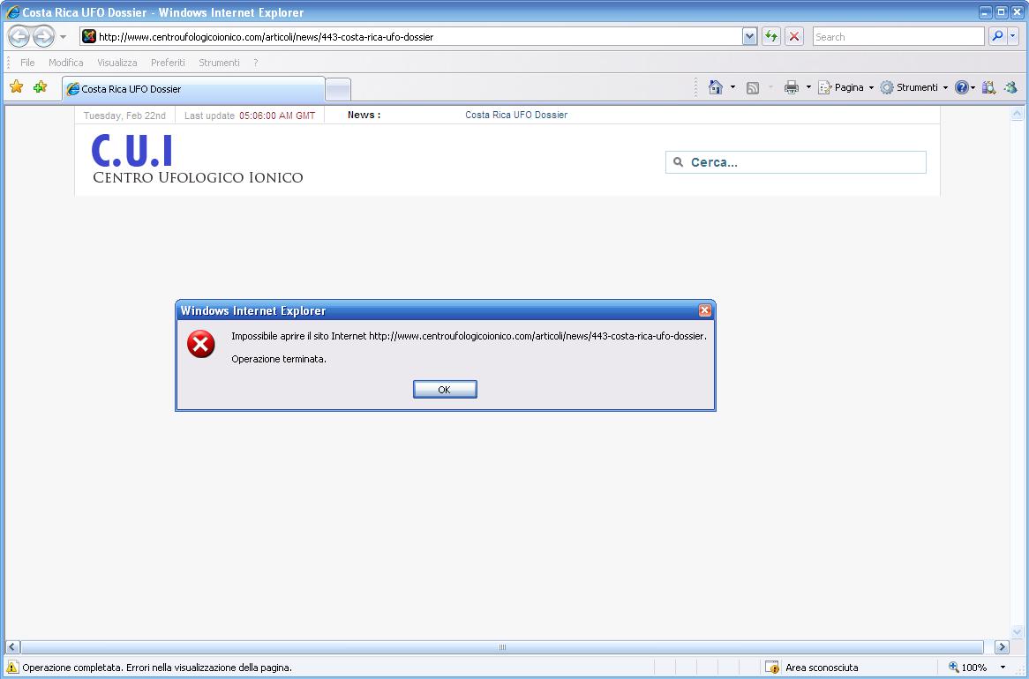Click the security zone icon in status bar
Screen dimensions: 1029x679
click(771, 668)
